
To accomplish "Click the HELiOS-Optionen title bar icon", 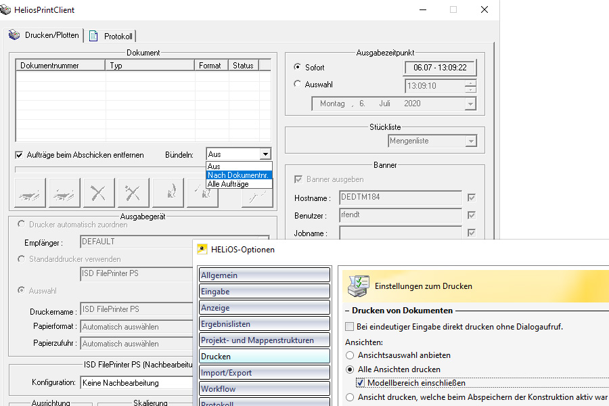I will pos(202,249).
